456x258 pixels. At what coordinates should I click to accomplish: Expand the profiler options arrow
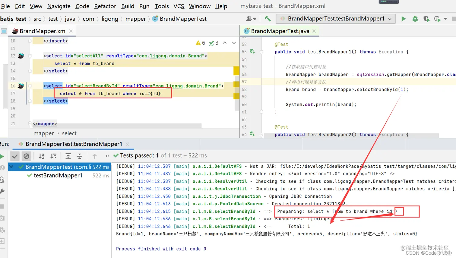tap(445, 19)
